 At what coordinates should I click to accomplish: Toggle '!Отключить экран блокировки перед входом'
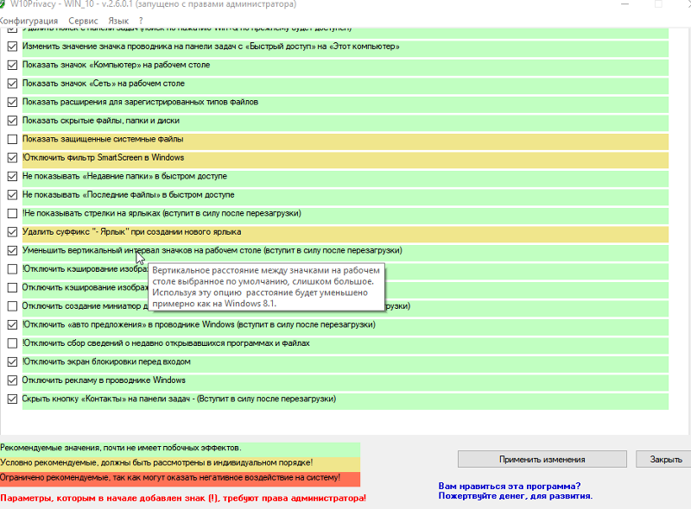[12, 361]
